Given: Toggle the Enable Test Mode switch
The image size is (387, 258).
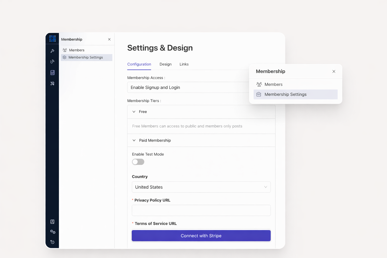Looking at the screenshot, I should pos(138,162).
